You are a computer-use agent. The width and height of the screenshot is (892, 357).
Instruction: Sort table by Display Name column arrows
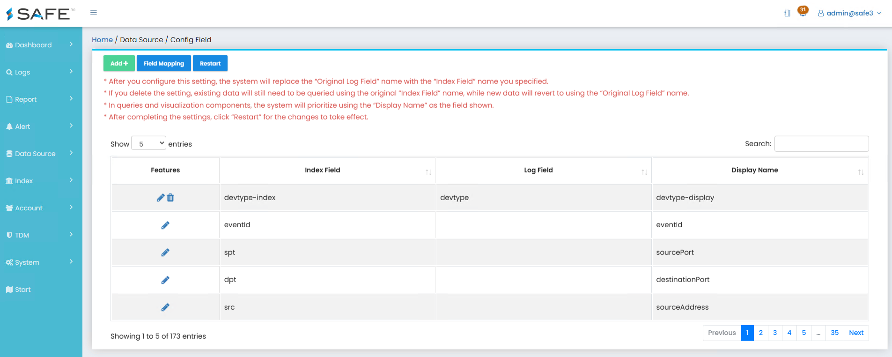click(x=861, y=172)
